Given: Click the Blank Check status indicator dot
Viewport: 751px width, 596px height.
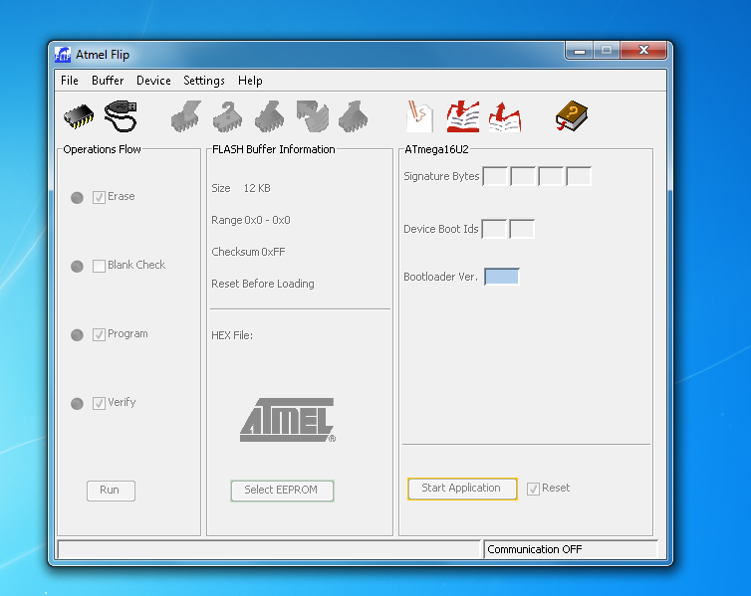Looking at the screenshot, I should pos(77,266).
